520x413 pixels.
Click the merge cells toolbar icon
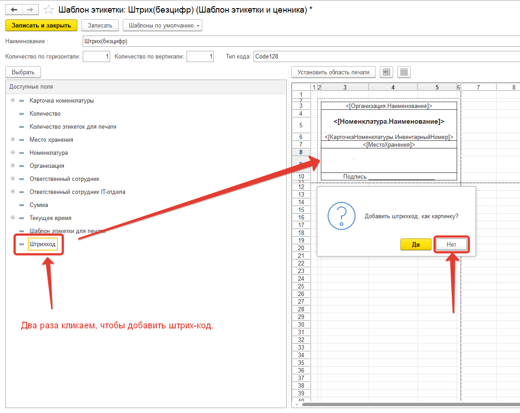pos(386,72)
